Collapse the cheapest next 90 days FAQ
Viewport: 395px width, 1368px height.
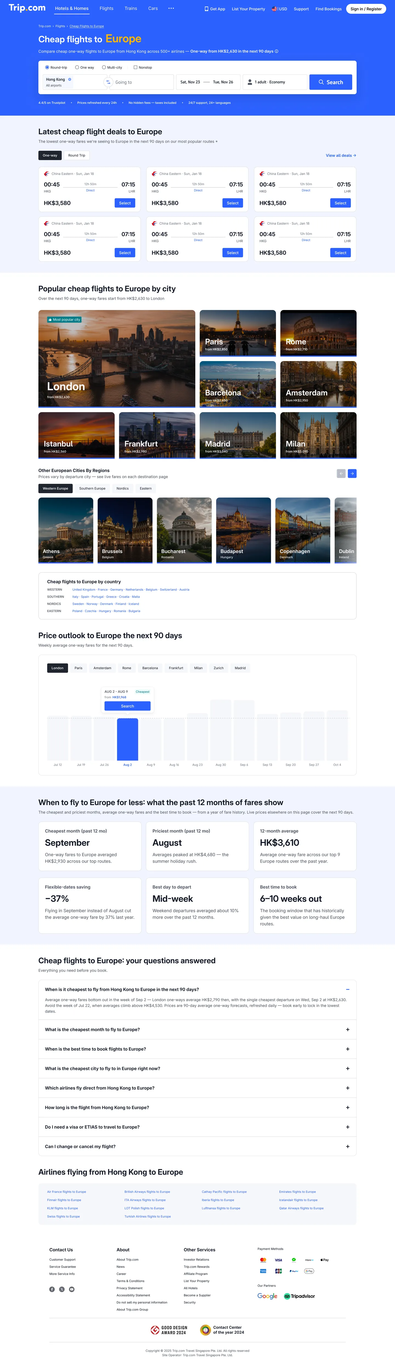click(x=347, y=989)
